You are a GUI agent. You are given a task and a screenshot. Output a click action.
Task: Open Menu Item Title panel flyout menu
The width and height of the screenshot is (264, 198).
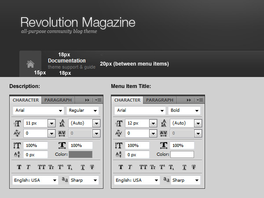[x=200, y=100]
